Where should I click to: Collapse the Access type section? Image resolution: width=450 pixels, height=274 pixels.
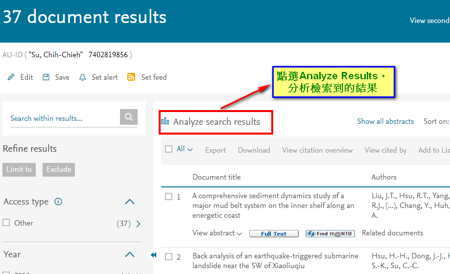pyautogui.click(x=130, y=202)
